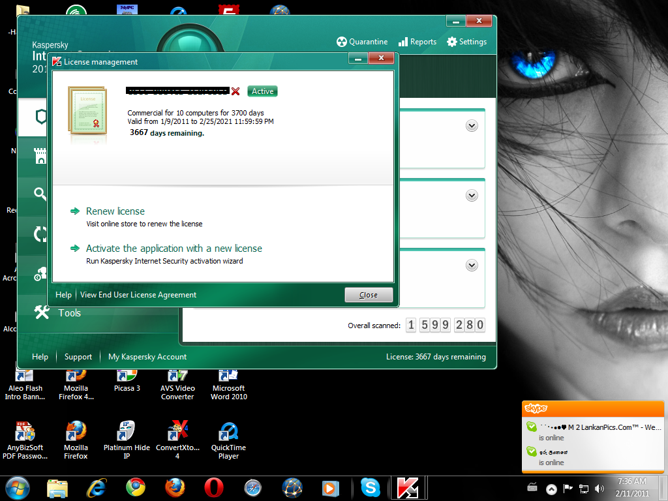Open QuickTime Player desktop shortcut
Screen dimensions: 668x501
pos(228,440)
